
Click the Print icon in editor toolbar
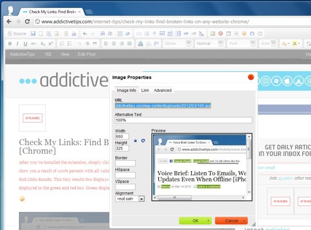click(x=74, y=34)
